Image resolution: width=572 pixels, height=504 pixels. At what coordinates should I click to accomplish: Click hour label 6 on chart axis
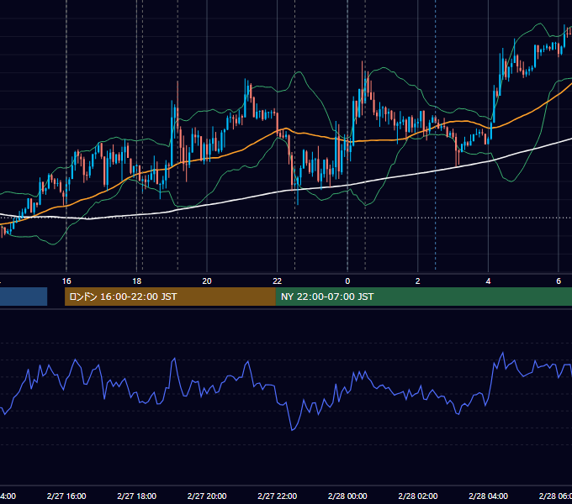click(559, 281)
